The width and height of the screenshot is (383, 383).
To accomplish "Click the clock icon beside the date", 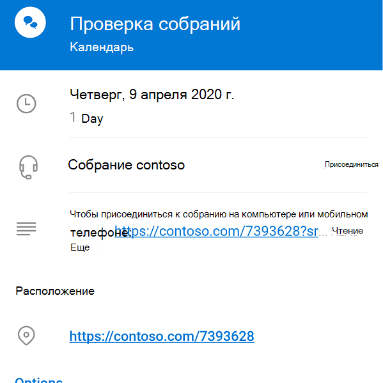I will [x=26, y=104].
